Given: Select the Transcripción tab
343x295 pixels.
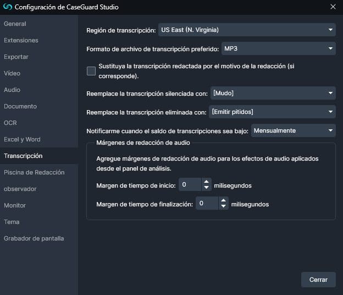Looking at the screenshot, I should click(x=39, y=156).
